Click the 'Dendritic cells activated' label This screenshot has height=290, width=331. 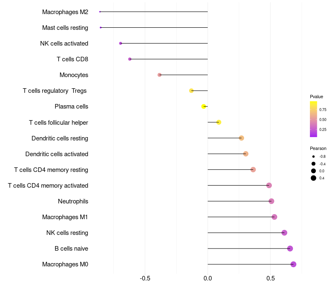coord(57,154)
